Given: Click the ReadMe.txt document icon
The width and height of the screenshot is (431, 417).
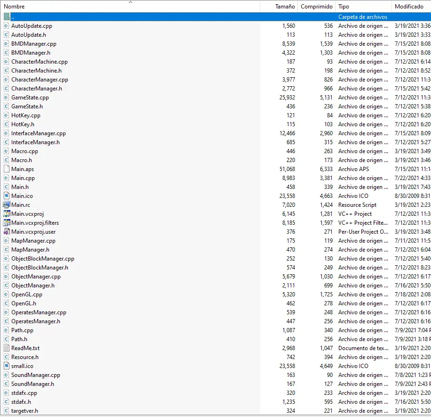Looking at the screenshot, I should pyautogui.click(x=7, y=348).
